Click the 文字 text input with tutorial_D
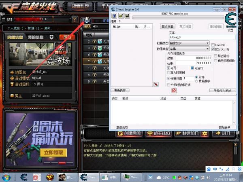The width and height of the screenshot is (243, 182). coord(202,37)
